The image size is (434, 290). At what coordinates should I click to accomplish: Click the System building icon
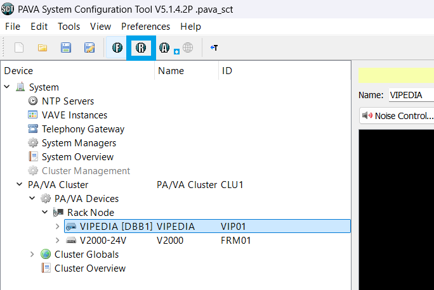click(20, 87)
